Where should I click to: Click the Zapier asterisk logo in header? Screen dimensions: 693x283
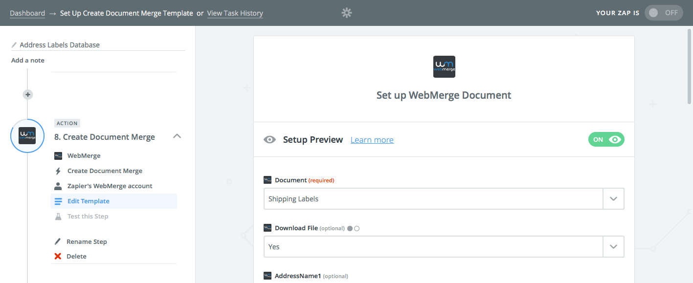(347, 13)
